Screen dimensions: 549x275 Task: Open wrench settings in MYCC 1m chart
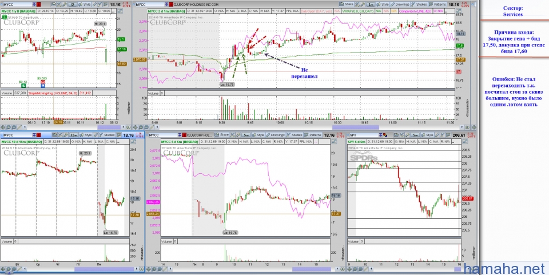click(363, 4)
